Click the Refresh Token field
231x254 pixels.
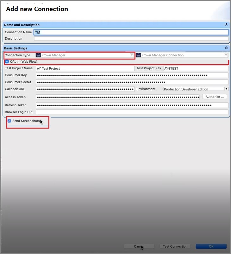point(132,105)
